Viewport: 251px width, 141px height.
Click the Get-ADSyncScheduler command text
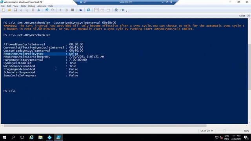pyautogui.click(x=34, y=35)
